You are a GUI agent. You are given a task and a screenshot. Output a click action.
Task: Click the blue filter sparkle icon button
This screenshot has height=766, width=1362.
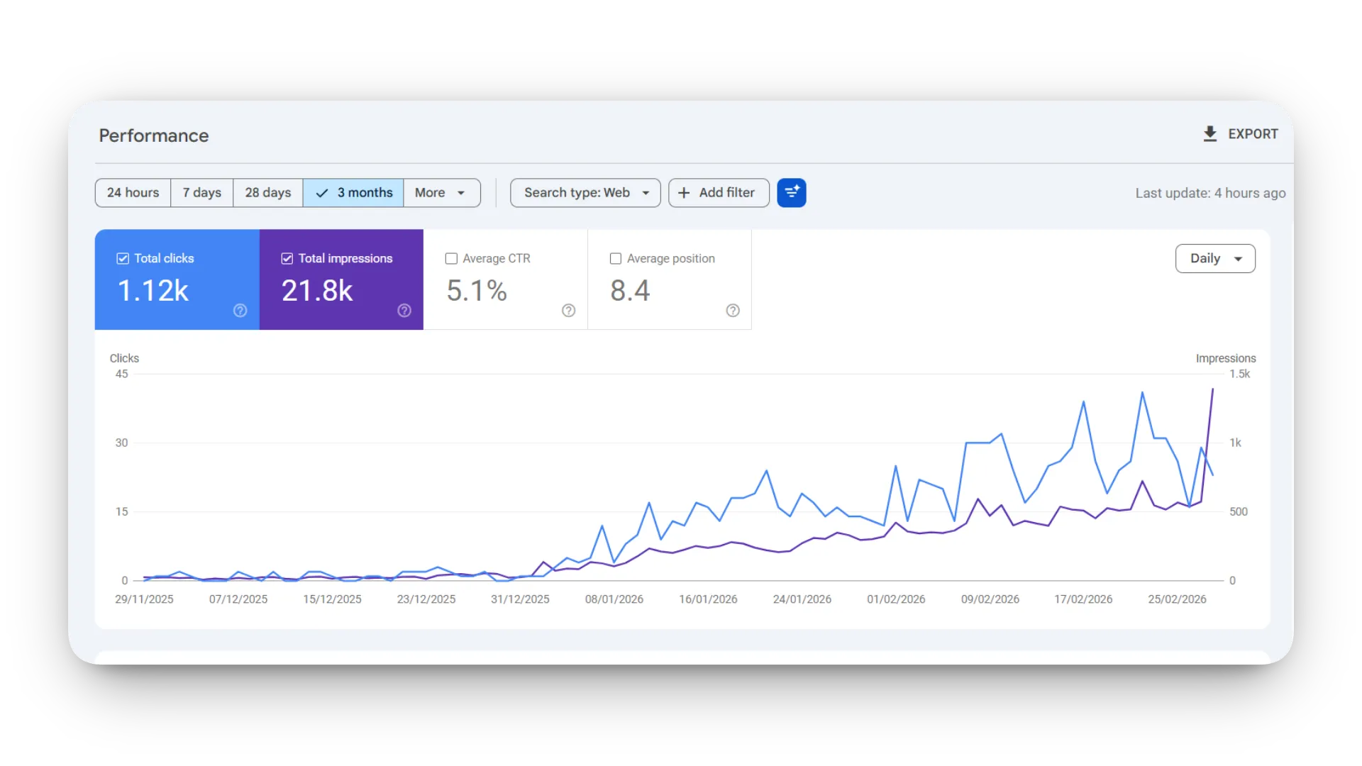[x=791, y=193]
